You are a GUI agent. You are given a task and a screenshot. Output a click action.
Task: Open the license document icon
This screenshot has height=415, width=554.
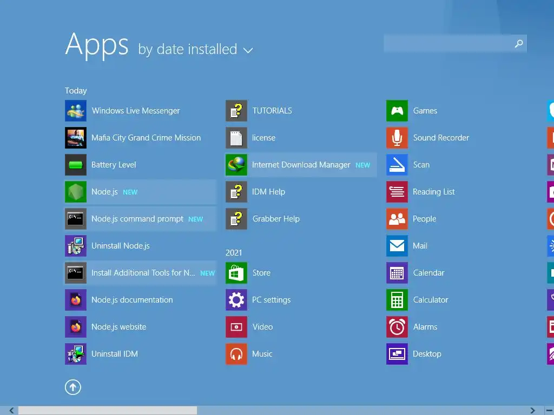point(236,138)
